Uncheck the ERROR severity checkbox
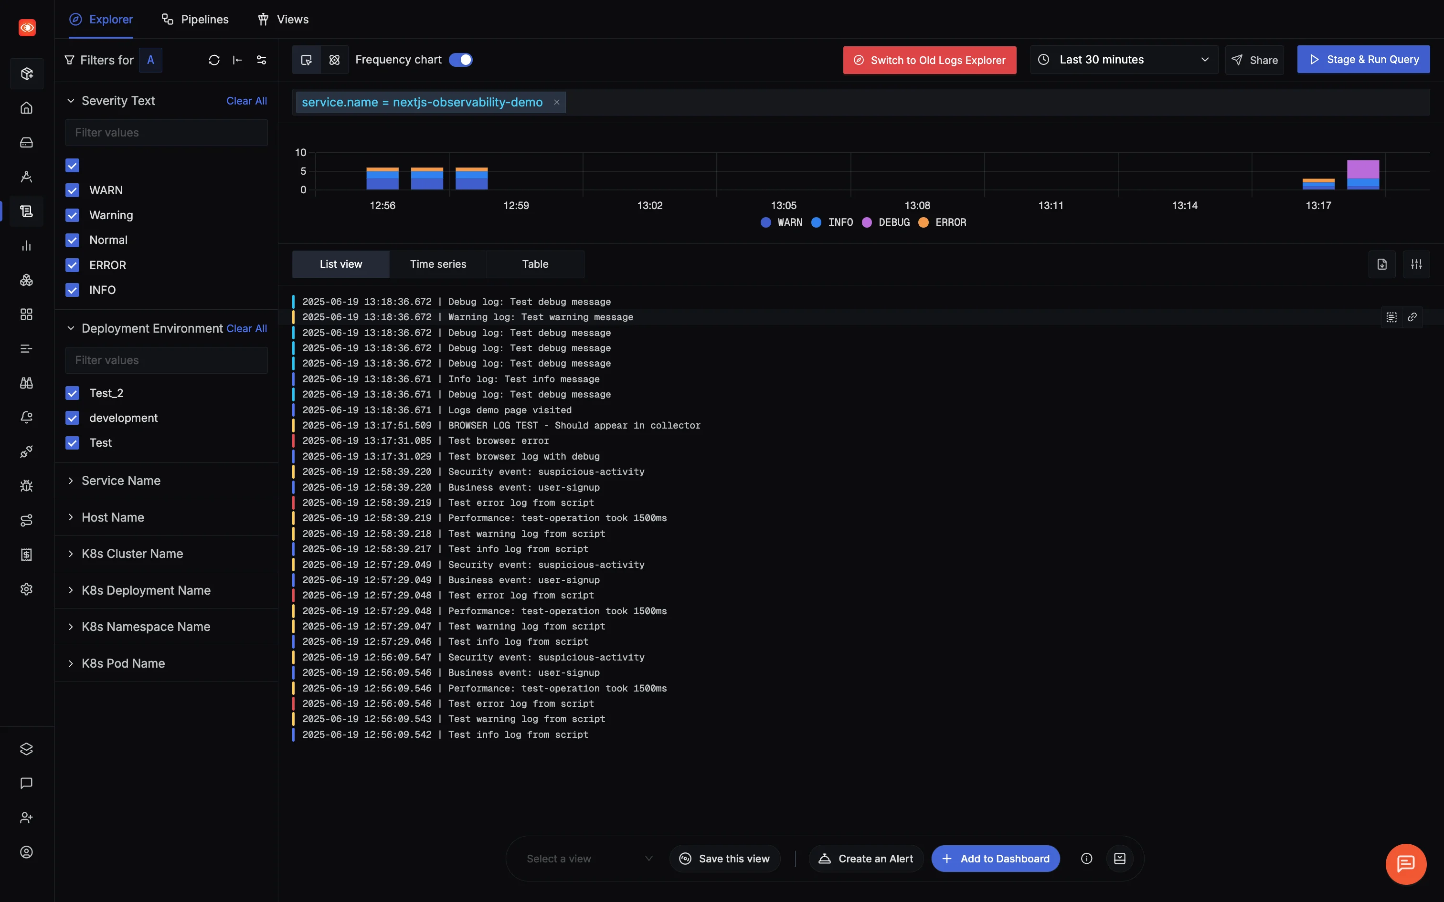The image size is (1444, 902). (72, 265)
